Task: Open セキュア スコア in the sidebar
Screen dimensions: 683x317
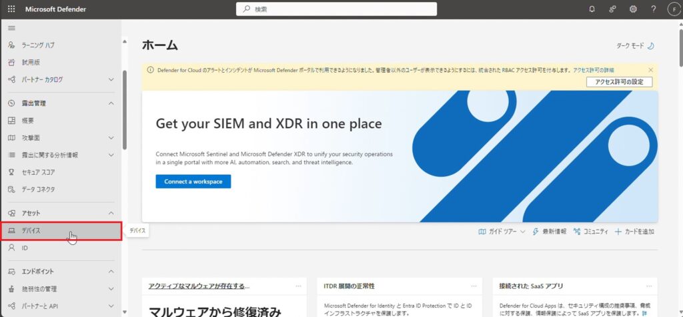Action: pyautogui.click(x=39, y=172)
